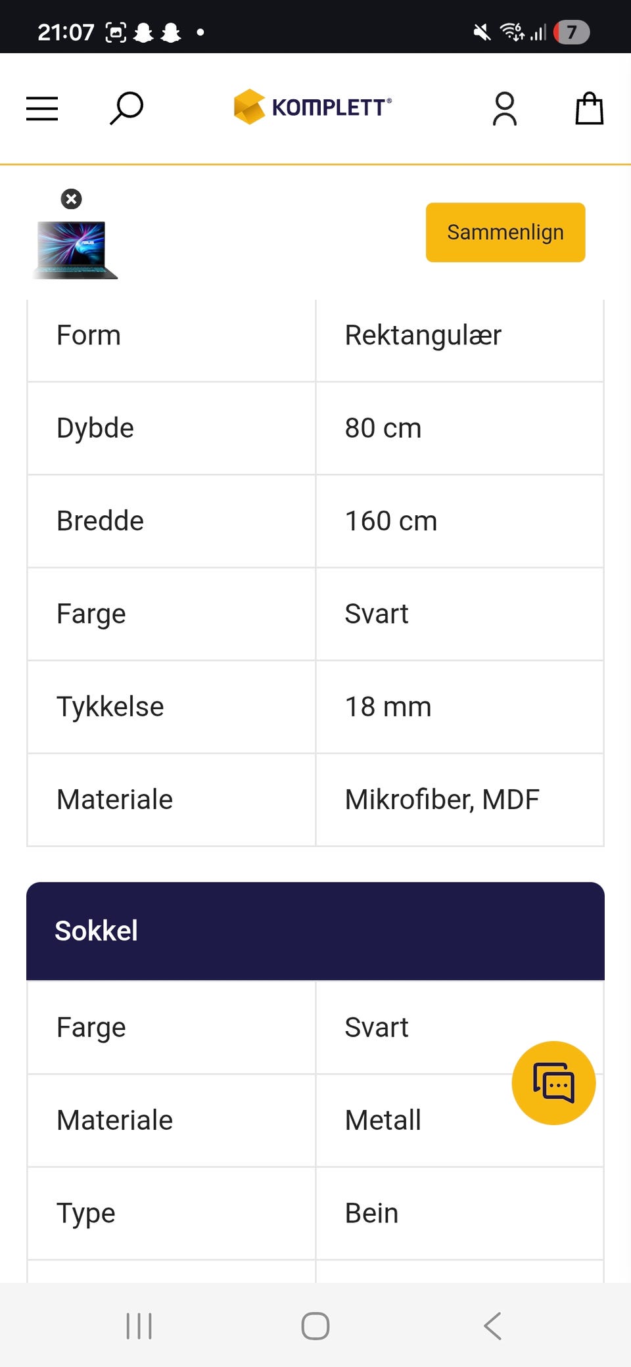Open the live chat bubble
The width and height of the screenshot is (631, 1367).
(553, 1082)
